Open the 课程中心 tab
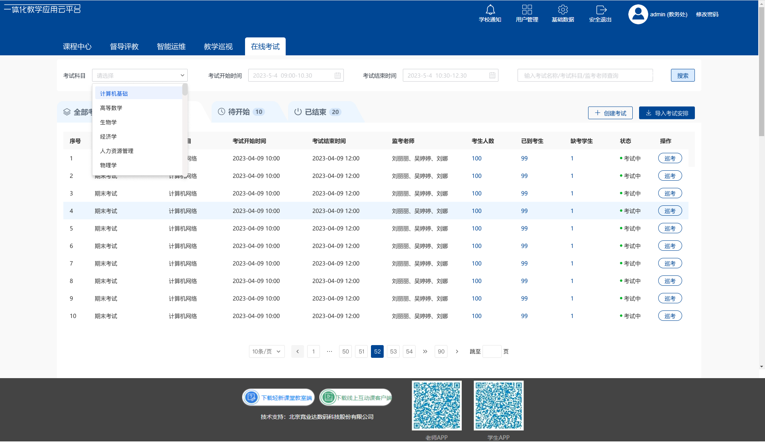 point(77,47)
